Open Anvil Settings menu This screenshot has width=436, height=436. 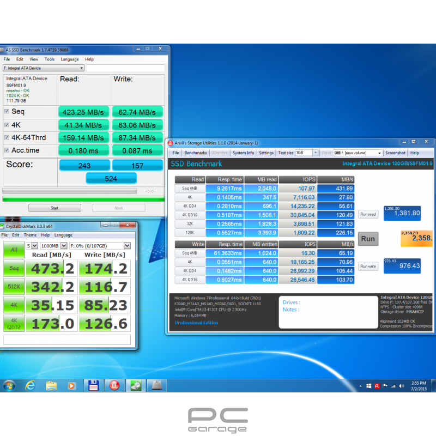(266, 153)
